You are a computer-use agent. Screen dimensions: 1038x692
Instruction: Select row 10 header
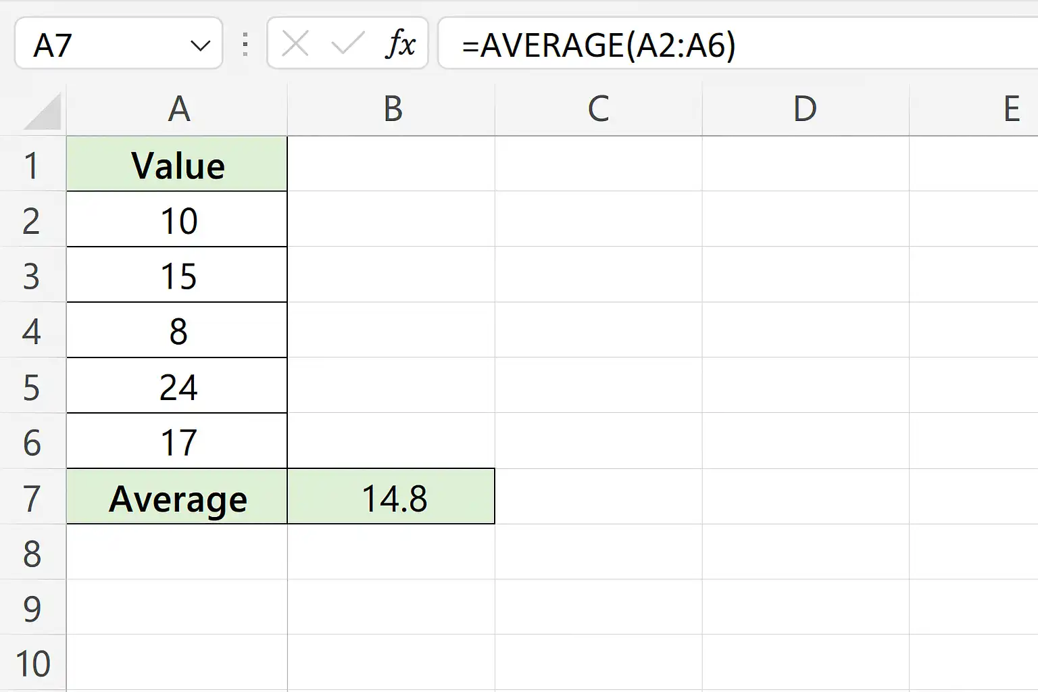click(x=32, y=663)
